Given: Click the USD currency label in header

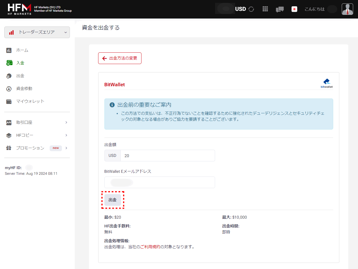Looking at the screenshot, I should [240, 9].
